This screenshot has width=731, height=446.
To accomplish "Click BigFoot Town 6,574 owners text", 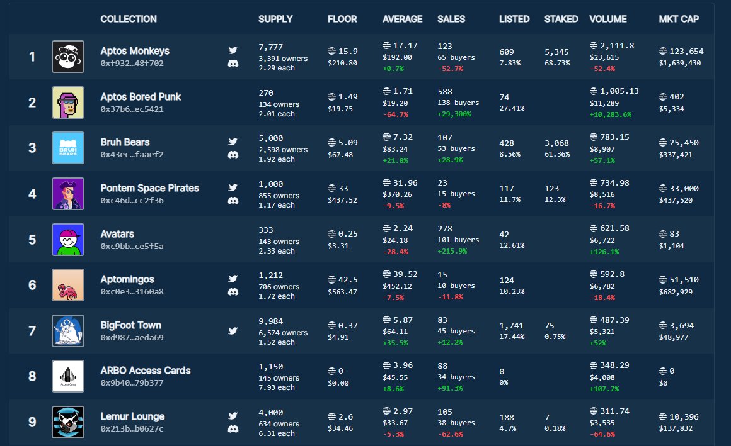I will pyautogui.click(x=283, y=333).
